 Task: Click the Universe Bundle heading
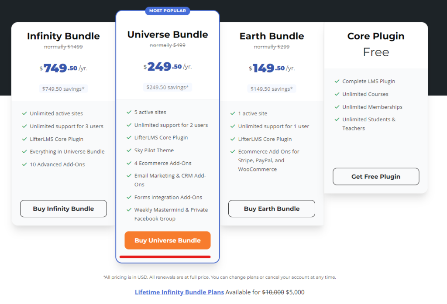pyautogui.click(x=168, y=34)
